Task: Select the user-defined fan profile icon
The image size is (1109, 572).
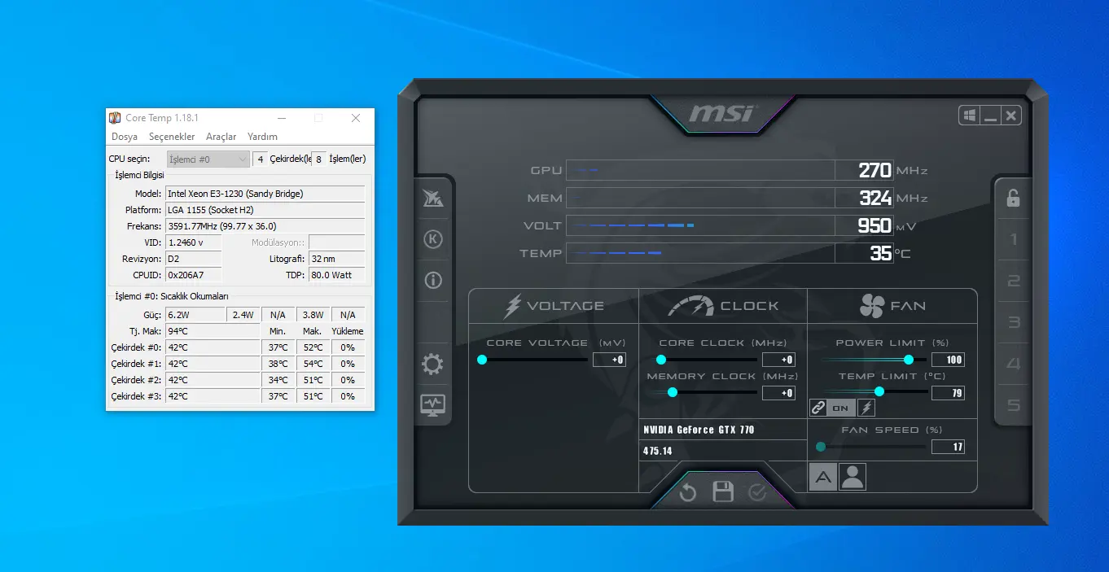Action: (x=853, y=477)
